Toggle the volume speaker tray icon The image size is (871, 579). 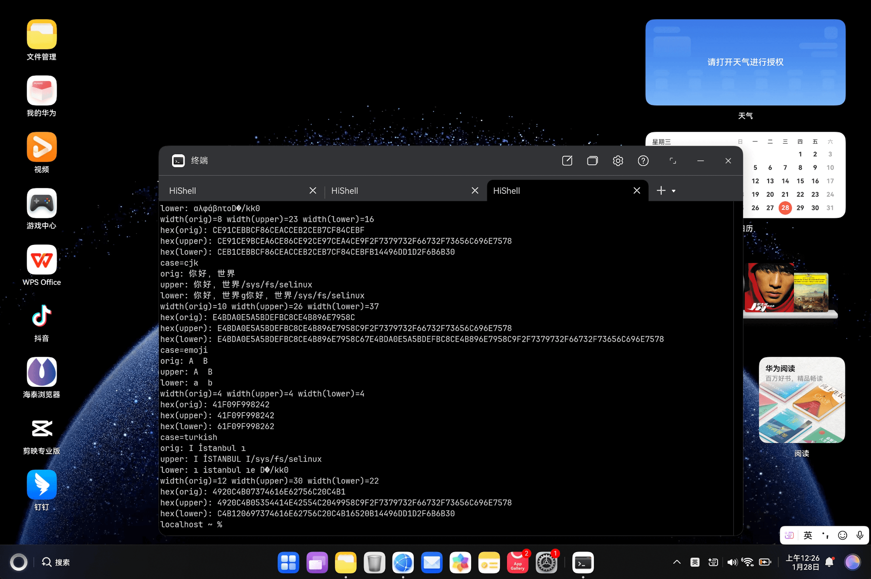[x=732, y=562]
